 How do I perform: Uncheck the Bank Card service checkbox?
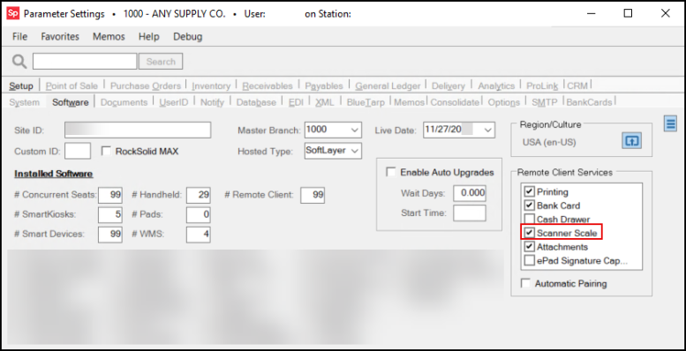pyautogui.click(x=530, y=205)
